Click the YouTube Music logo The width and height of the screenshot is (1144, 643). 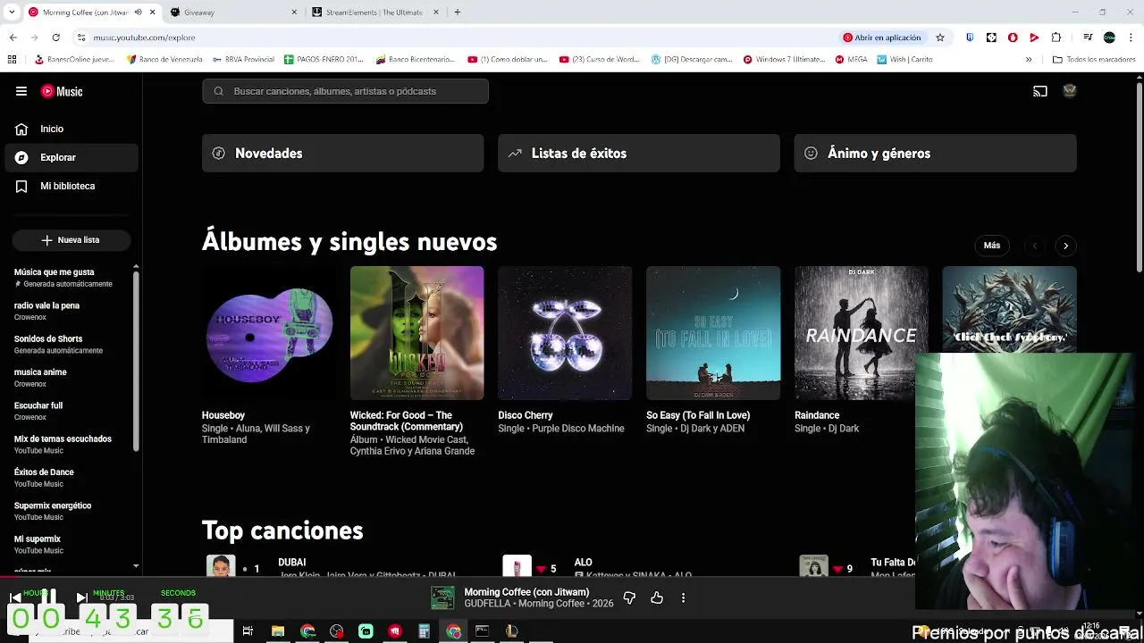tap(62, 91)
